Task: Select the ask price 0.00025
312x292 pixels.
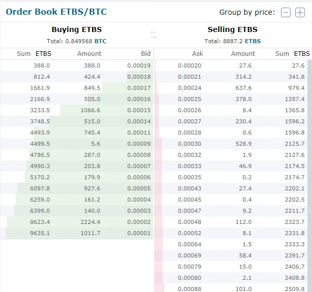Action: 189,99
